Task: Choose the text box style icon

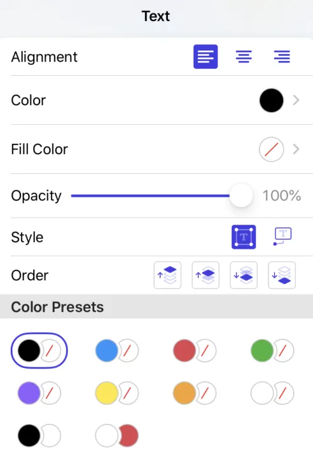Action: tap(244, 237)
